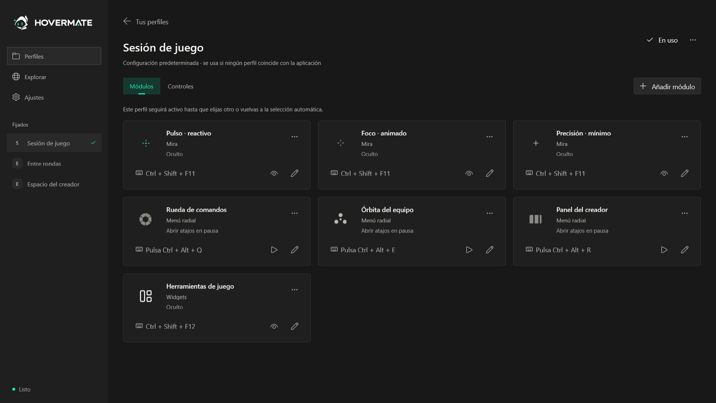716x403 pixels.
Task: Click the Añadir módulo button
Action: 667,86
